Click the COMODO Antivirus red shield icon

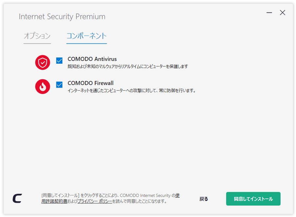(x=42, y=62)
